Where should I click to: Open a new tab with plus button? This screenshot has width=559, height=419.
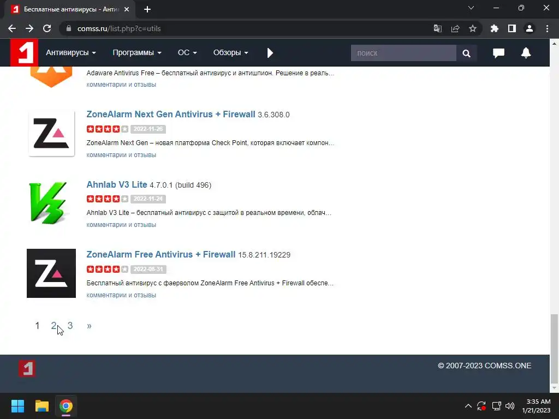tap(147, 9)
